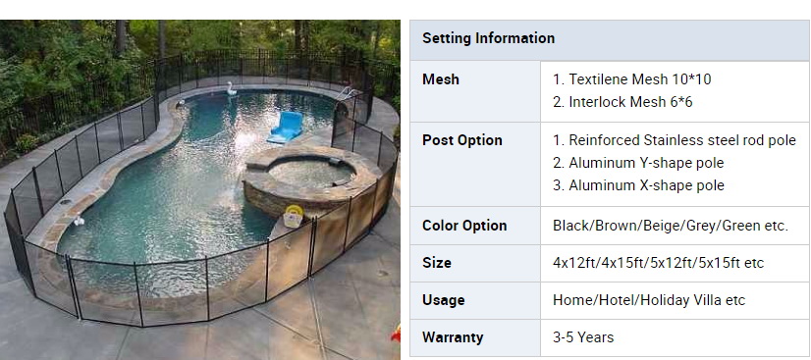This screenshot has width=811, height=360.
Task: Select the Warranty row label
Action: [x=453, y=337]
